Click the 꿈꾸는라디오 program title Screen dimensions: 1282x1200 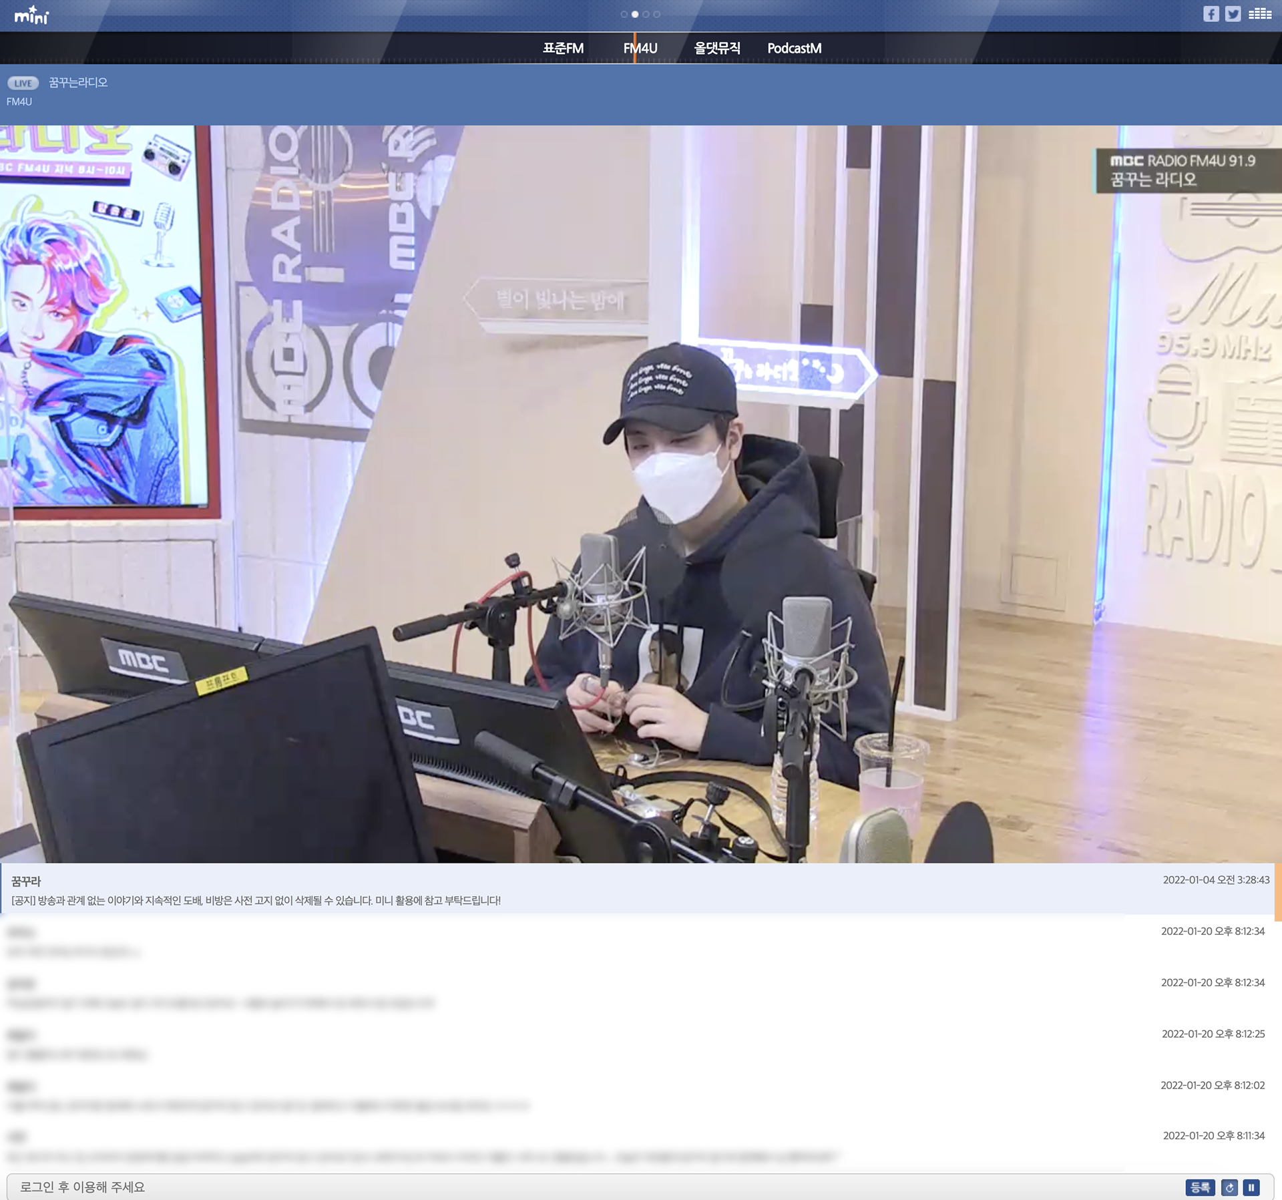pos(78,82)
